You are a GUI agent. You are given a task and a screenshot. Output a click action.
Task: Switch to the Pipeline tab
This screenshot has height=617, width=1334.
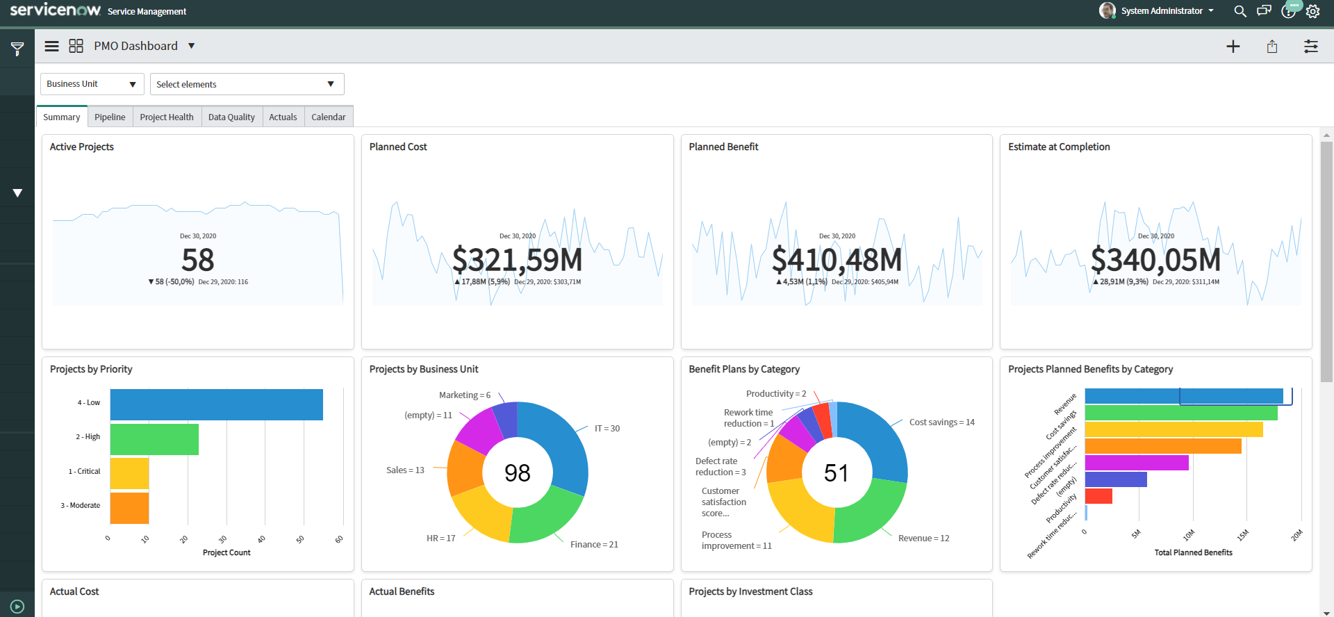pos(110,117)
